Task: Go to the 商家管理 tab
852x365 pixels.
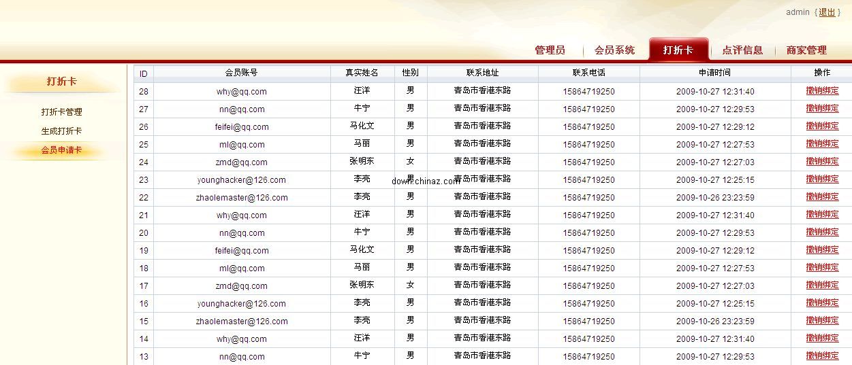Action: [x=806, y=50]
